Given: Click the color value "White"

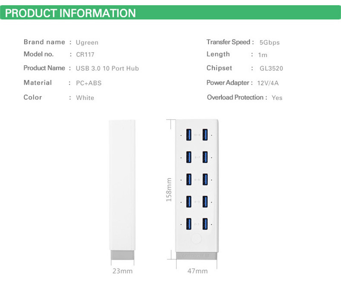Looking at the screenshot, I should tap(85, 98).
